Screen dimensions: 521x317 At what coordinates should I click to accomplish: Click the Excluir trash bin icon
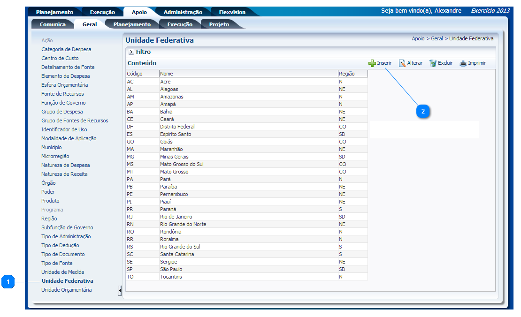[433, 63]
